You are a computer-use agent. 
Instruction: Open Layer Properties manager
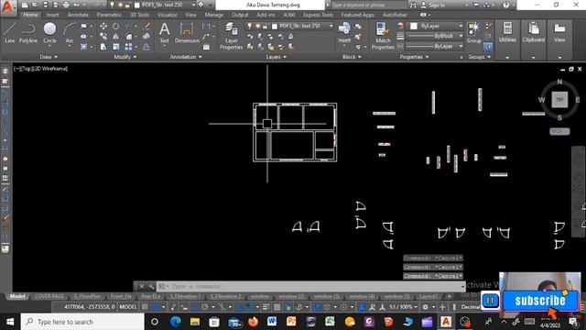point(231,36)
